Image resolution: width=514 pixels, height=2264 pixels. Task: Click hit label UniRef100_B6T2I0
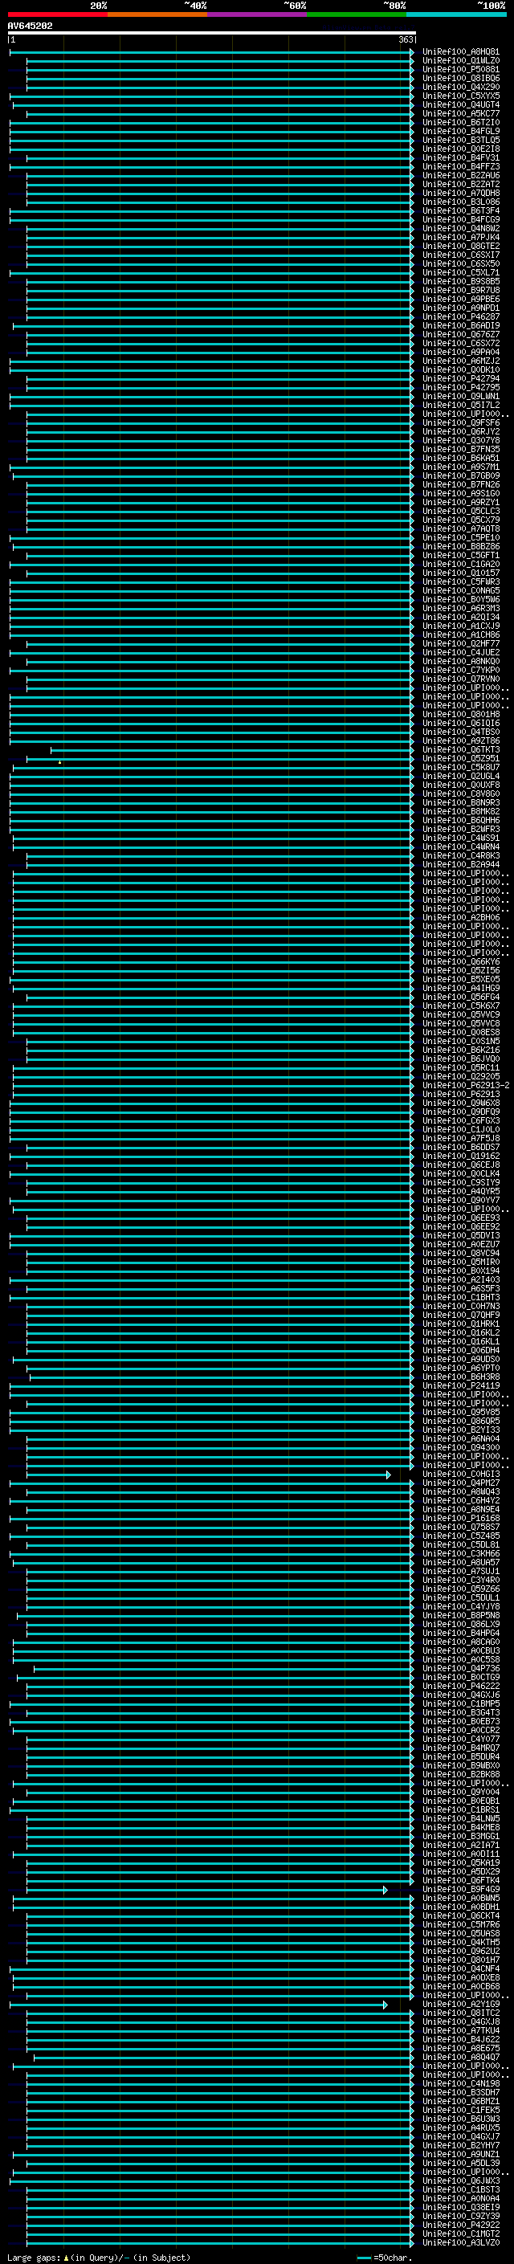click(460, 122)
